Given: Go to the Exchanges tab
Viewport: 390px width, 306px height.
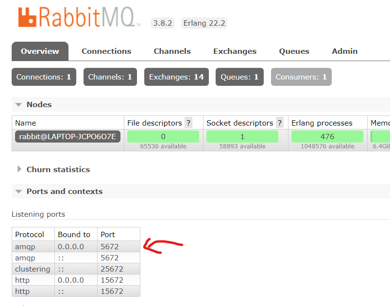Looking at the screenshot, I should click(235, 51).
